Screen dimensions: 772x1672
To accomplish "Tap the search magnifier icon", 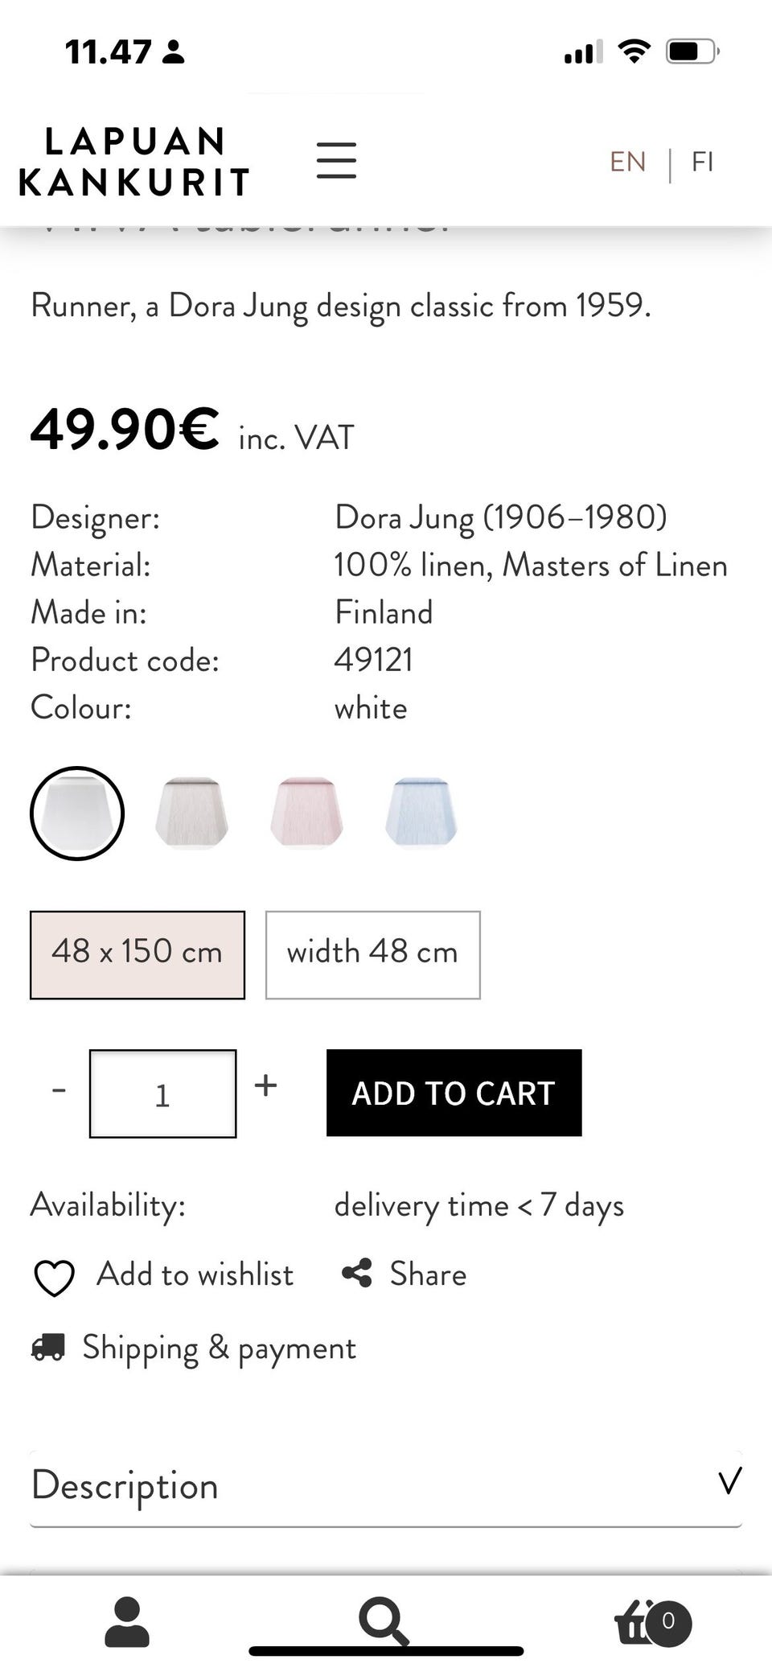I will pos(383,1620).
